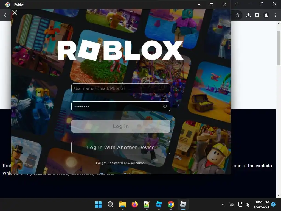Click the cloud sync tray icon
This screenshot has width=281, height=211.
tap(232, 204)
